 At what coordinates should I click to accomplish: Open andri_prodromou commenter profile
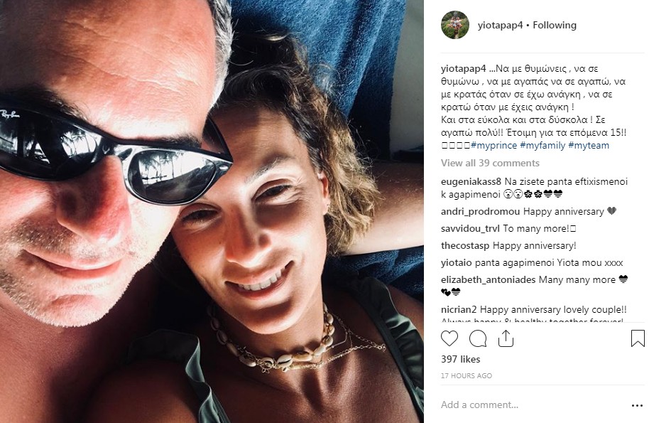point(480,211)
